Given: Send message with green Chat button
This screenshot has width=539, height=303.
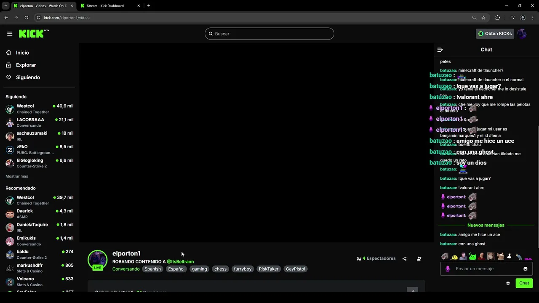Looking at the screenshot, I should coord(524,283).
